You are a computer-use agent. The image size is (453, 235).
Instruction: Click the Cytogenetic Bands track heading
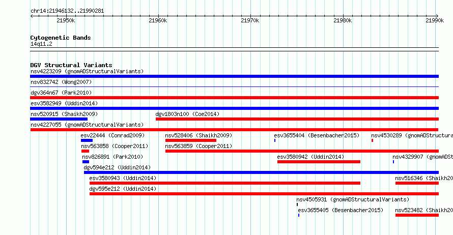pos(61,38)
